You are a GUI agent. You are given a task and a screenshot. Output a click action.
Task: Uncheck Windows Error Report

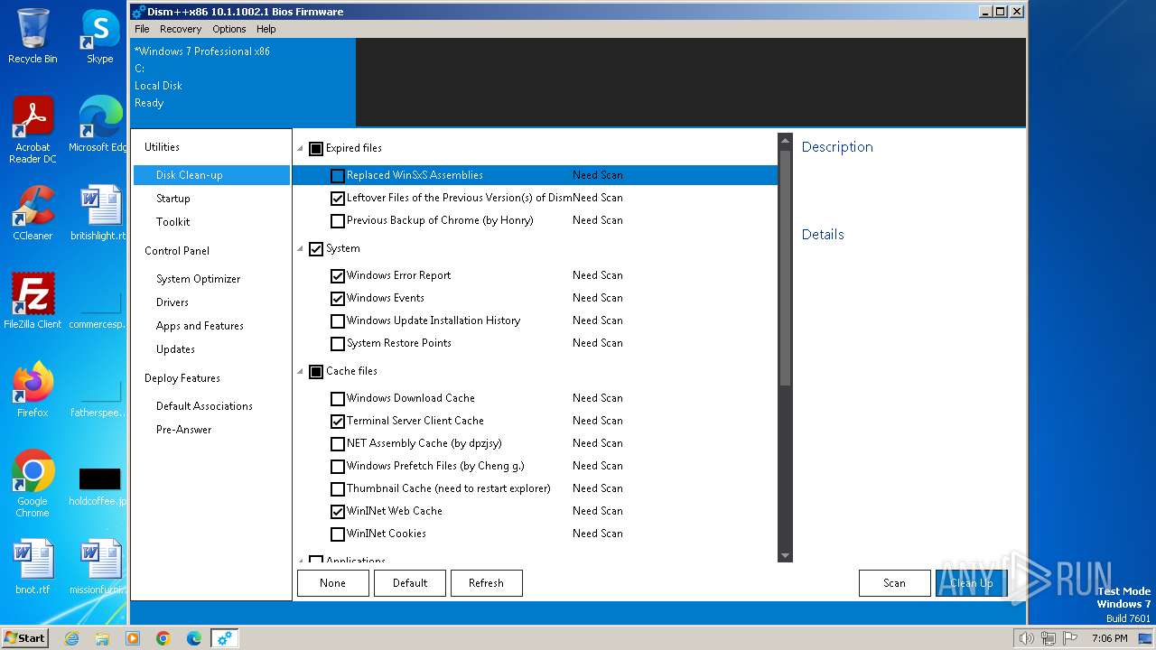pos(338,276)
